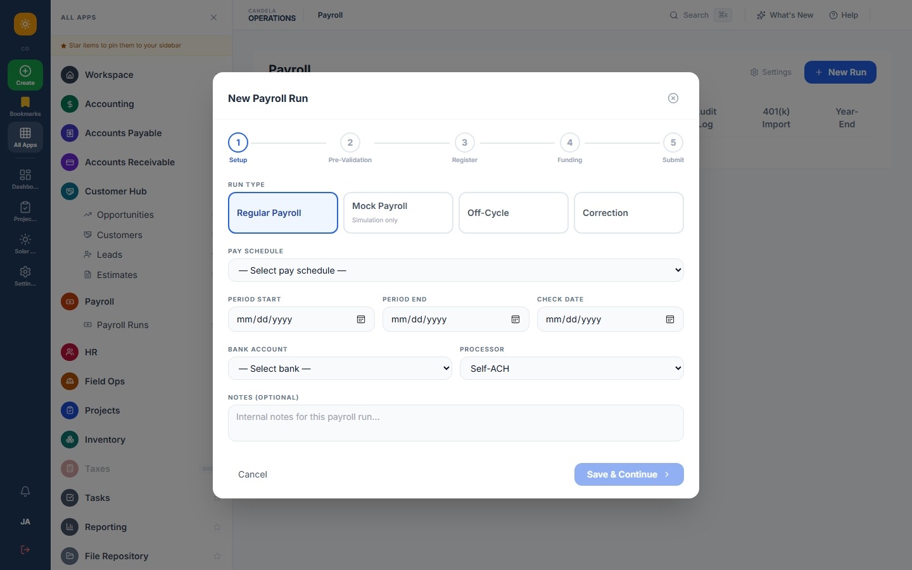Image resolution: width=912 pixels, height=570 pixels.
Task: Open Customer Hub app
Action: point(141,191)
